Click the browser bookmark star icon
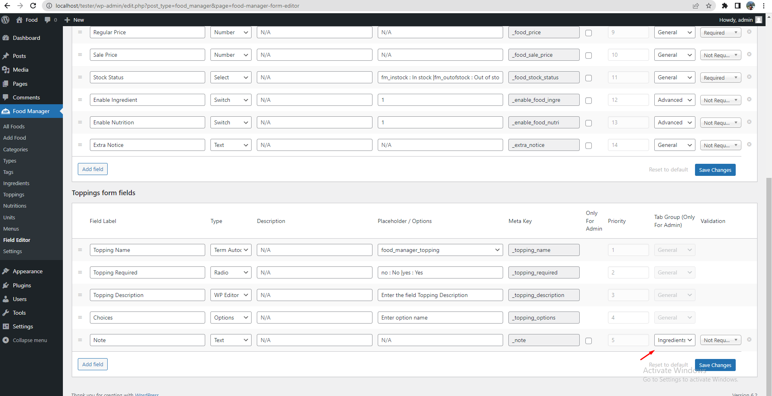This screenshot has height=396, width=772. click(709, 6)
